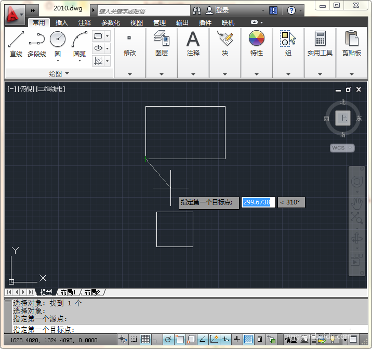Viewport: 372px width, 349px height.
Task: Switch to the 插入 ribbon tab
Action: click(x=62, y=23)
